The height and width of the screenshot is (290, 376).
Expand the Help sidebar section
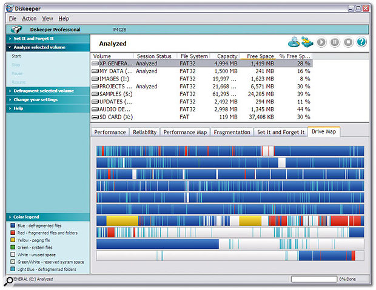[48, 108]
